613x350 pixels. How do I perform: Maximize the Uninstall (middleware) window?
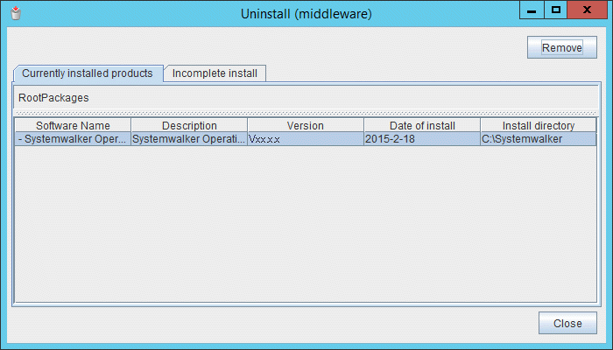point(555,10)
